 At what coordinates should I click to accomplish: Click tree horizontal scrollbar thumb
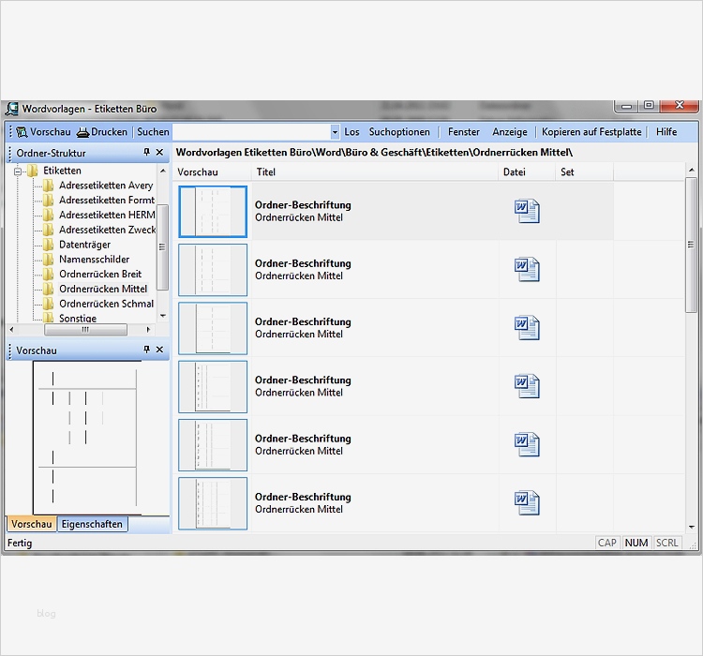pyautogui.click(x=85, y=330)
